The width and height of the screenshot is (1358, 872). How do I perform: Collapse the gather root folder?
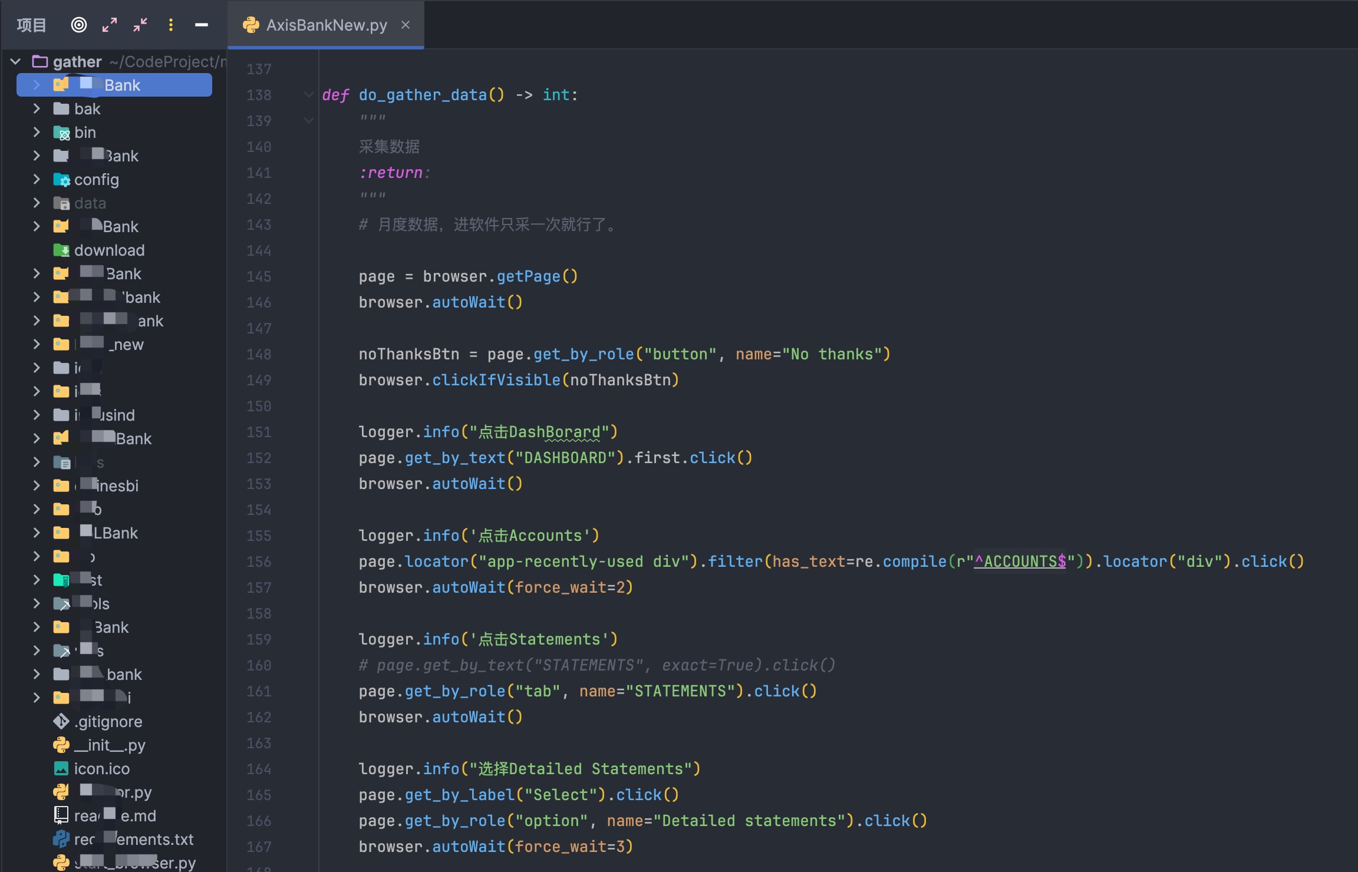pyautogui.click(x=16, y=61)
